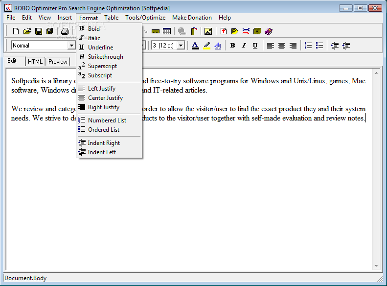Click the dollar sign money icon
The image size is (387, 286).
point(257,31)
